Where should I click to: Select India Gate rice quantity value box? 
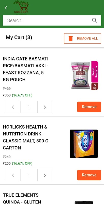point(29,107)
